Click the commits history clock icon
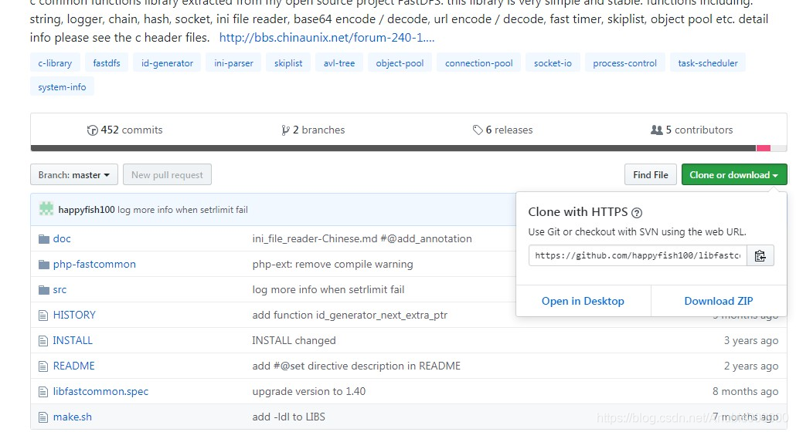 (93, 130)
